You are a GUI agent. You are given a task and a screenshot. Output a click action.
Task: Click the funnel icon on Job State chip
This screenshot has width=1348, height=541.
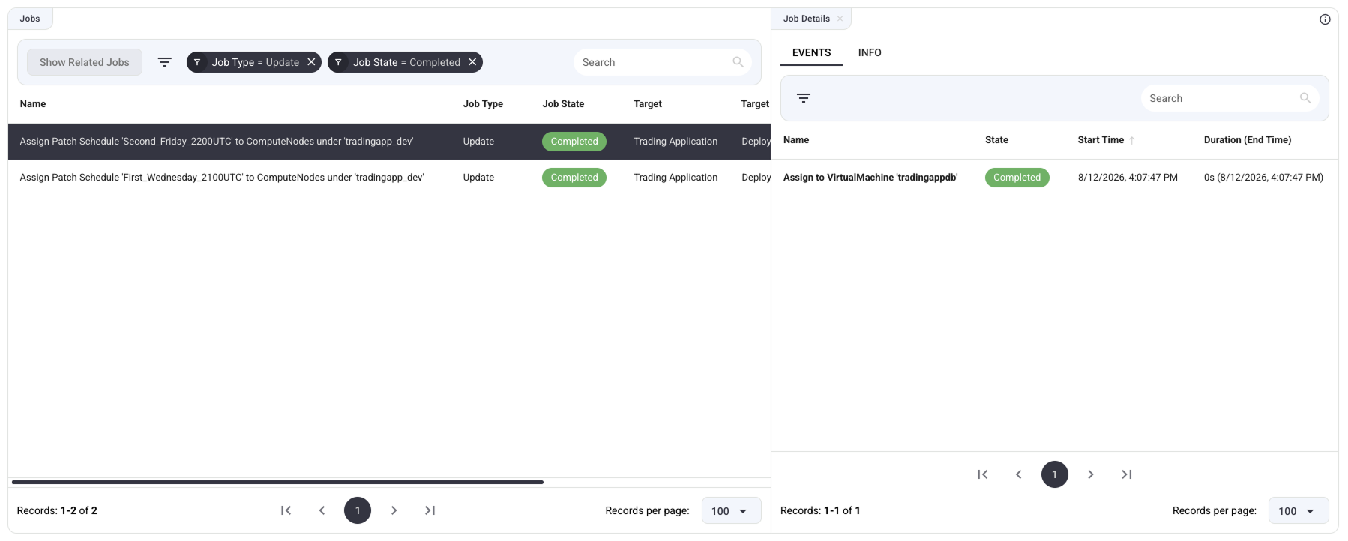tap(338, 62)
